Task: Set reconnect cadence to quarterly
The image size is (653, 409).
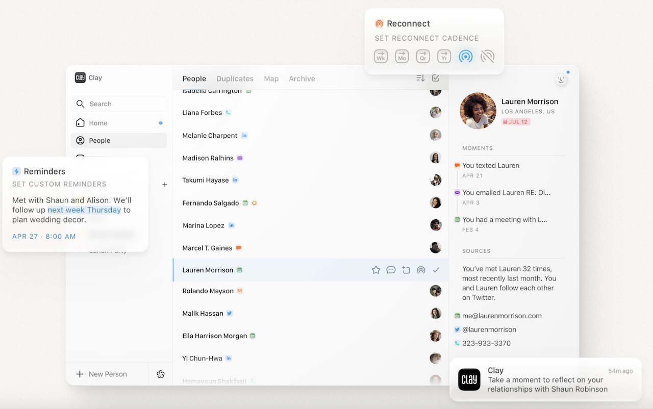Action: coord(423,56)
